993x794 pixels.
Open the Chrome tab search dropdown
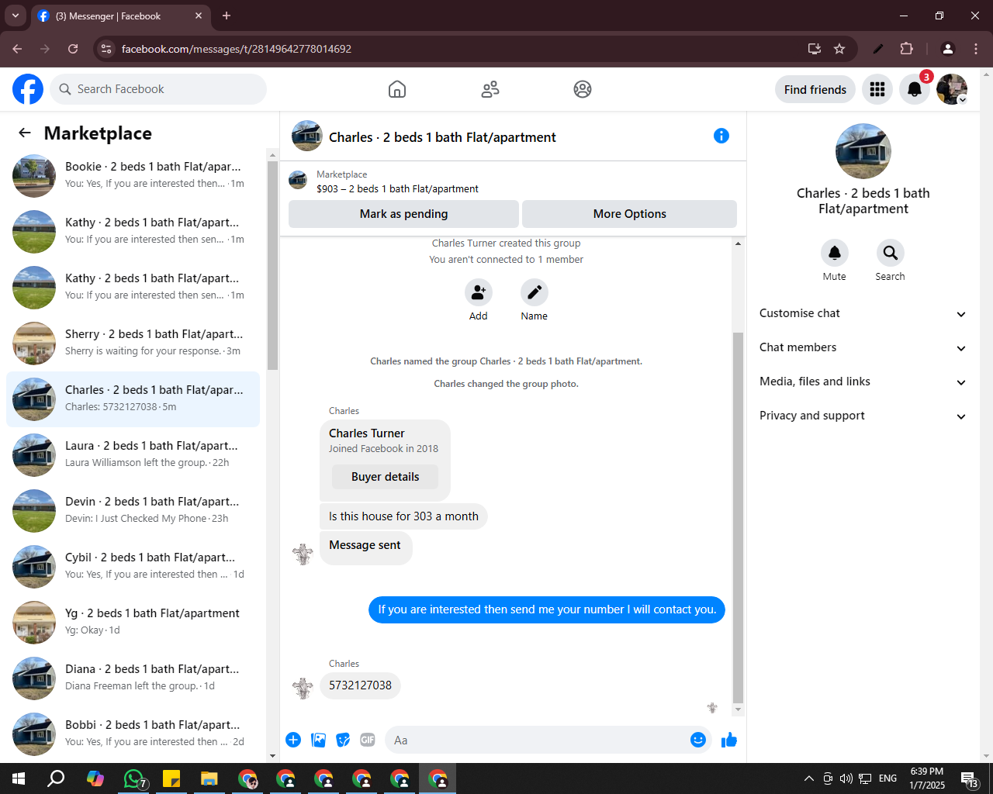coord(15,16)
